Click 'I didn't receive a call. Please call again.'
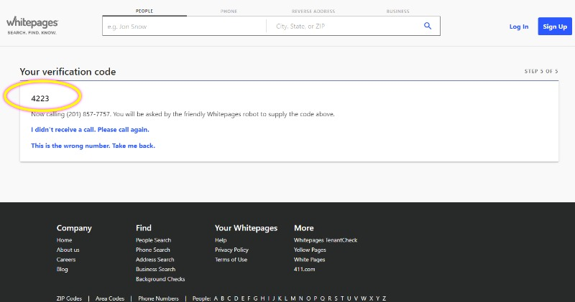575x302 pixels. tap(90, 130)
